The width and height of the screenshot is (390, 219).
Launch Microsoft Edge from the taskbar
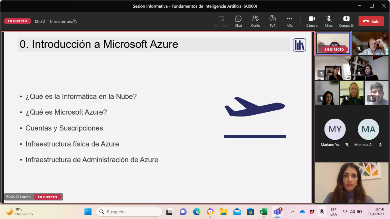(197, 212)
